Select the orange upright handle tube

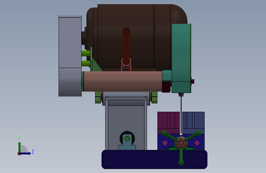[126, 46]
